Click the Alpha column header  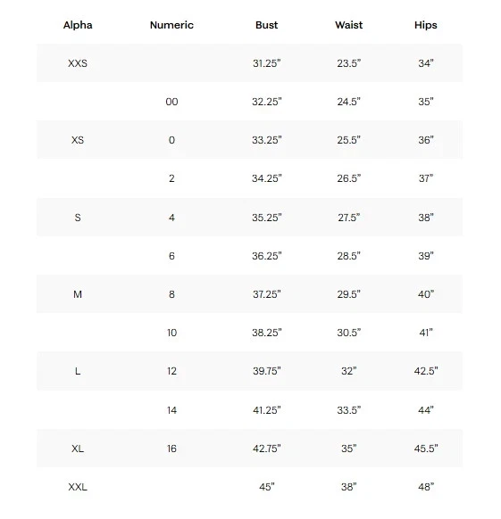point(78,25)
